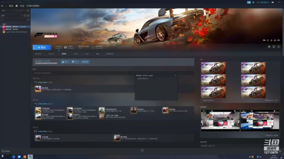Click the Steam icon in the taskbar

(30, 157)
